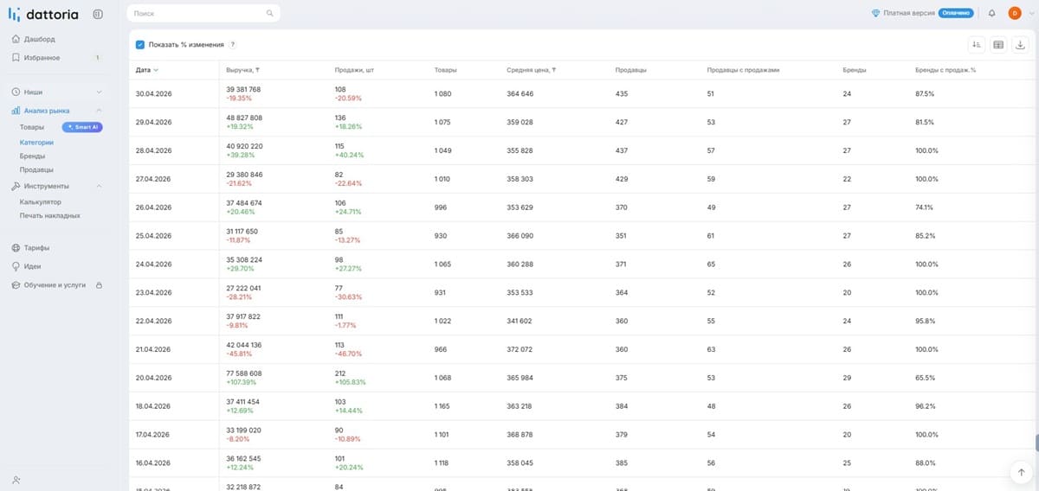The height and width of the screenshot is (491, 1039).
Task: Open the add-user icon at sidebar bottom
Action: [x=16, y=480]
